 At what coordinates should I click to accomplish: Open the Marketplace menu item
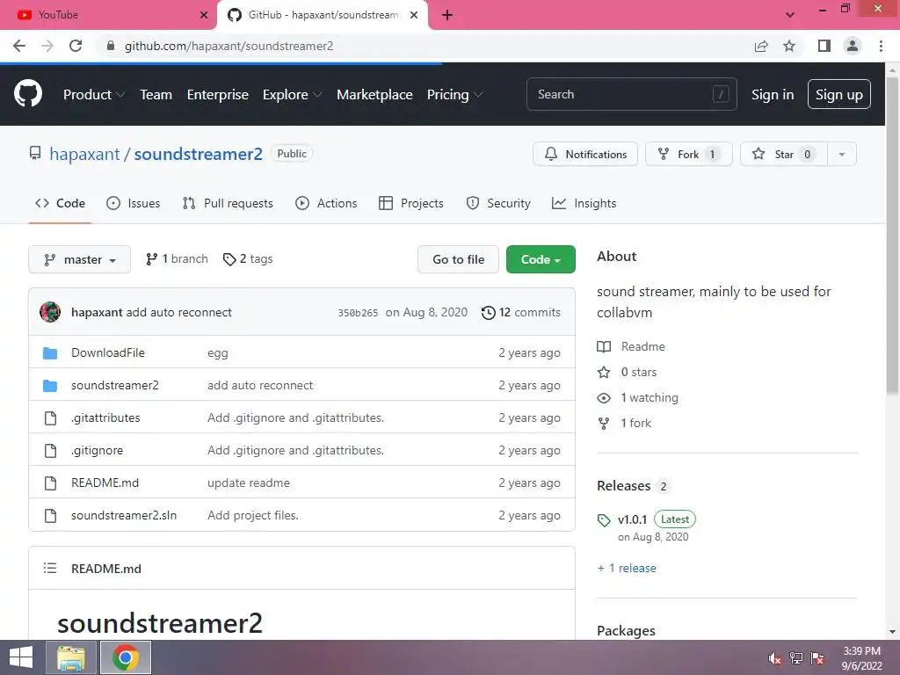(374, 95)
